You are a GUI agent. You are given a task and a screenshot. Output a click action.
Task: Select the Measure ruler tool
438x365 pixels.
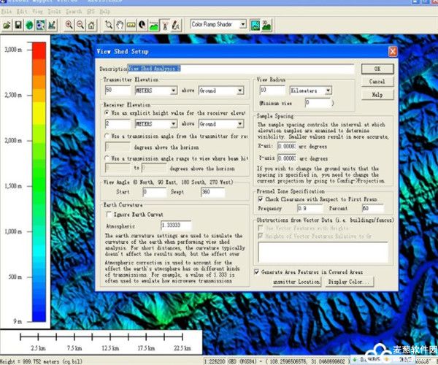click(x=131, y=25)
